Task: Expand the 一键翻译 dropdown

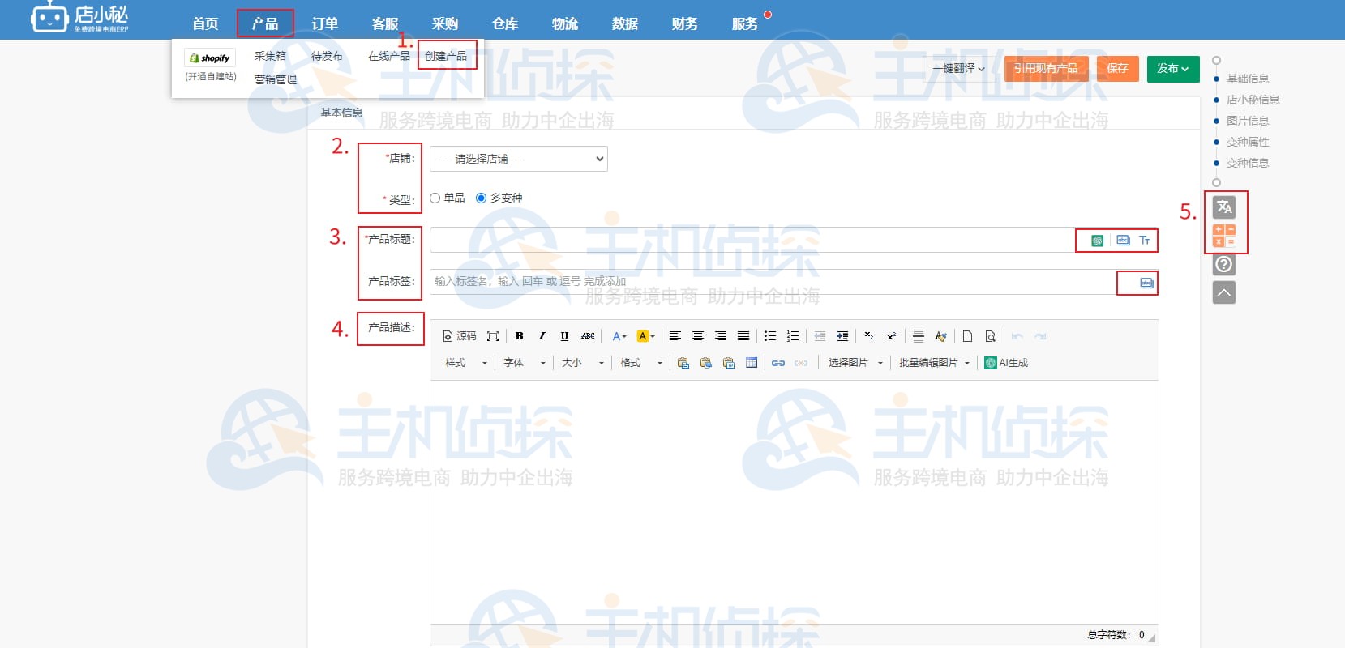Action: click(x=958, y=69)
